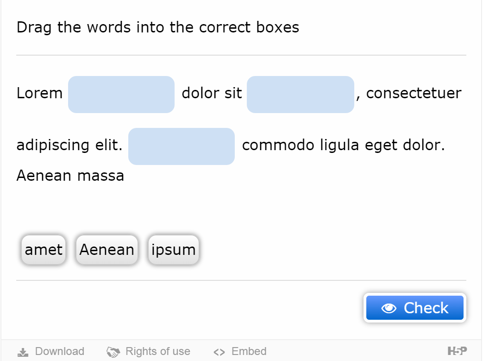Open the H5P logo link
The image size is (483, 361).
(457, 351)
